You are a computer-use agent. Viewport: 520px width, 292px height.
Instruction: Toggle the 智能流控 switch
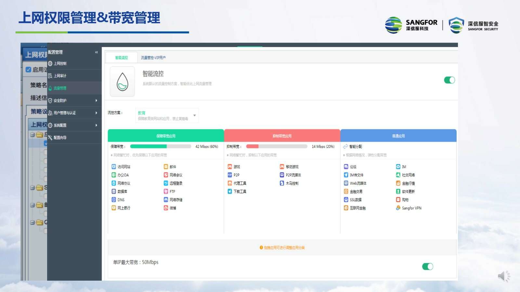tap(449, 80)
